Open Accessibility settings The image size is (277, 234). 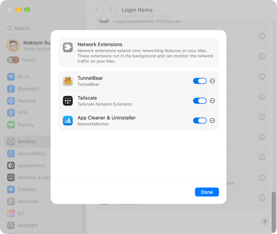(x=27, y=154)
